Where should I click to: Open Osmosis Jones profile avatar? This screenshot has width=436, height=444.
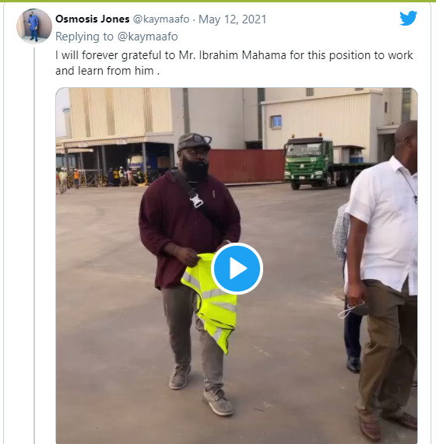point(34,26)
